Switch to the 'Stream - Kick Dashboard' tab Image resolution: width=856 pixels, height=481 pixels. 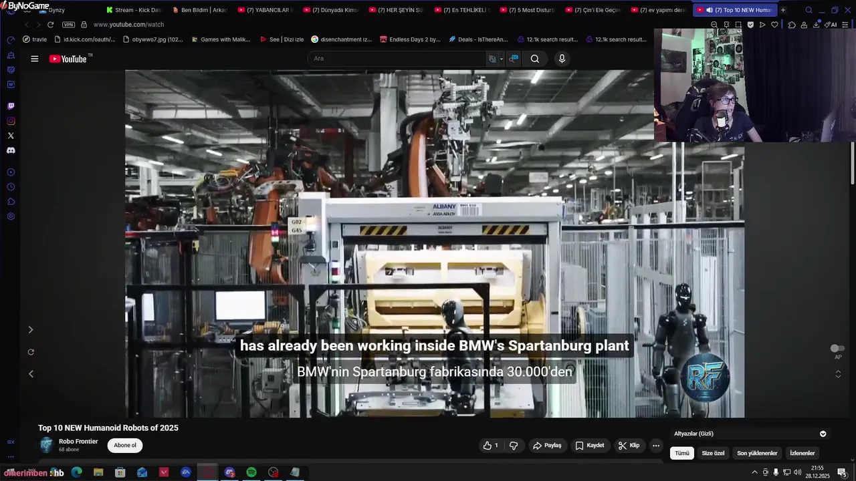(x=134, y=10)
